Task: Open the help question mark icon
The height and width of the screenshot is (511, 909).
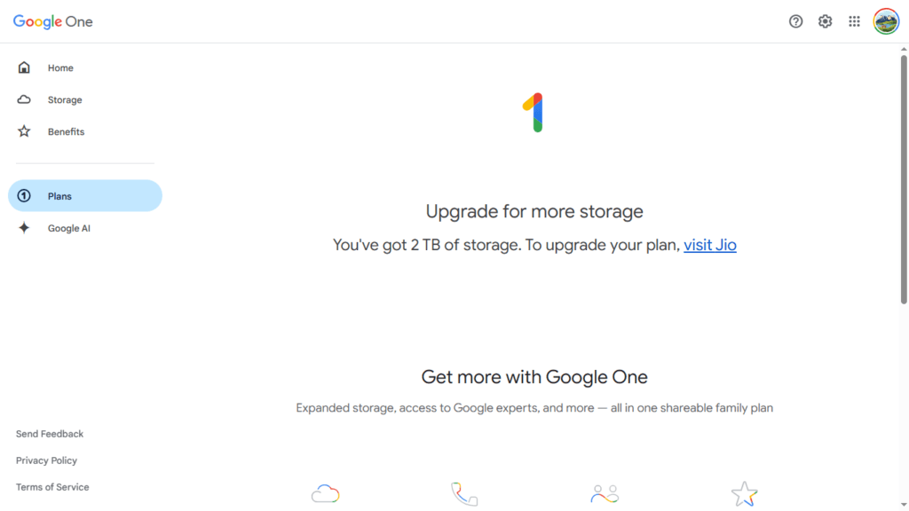Action: [x=795, y=21]
